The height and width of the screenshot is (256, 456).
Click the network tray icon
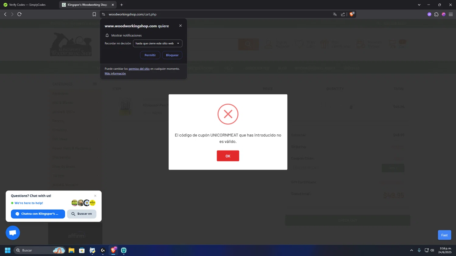coord(427,250)
